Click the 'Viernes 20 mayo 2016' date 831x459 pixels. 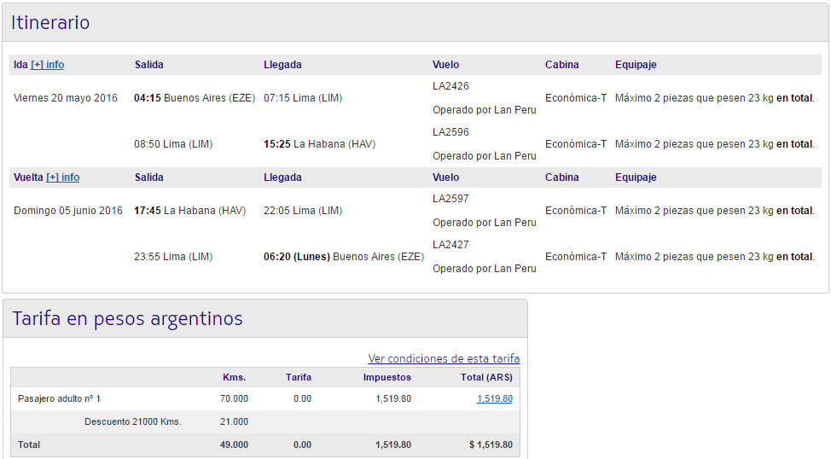point(66,98)
